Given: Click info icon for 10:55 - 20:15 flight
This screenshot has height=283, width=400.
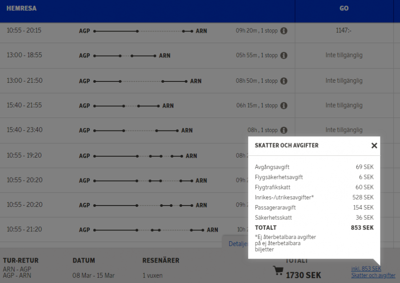Looking at the screenshot, I should [x=284, y=31].
